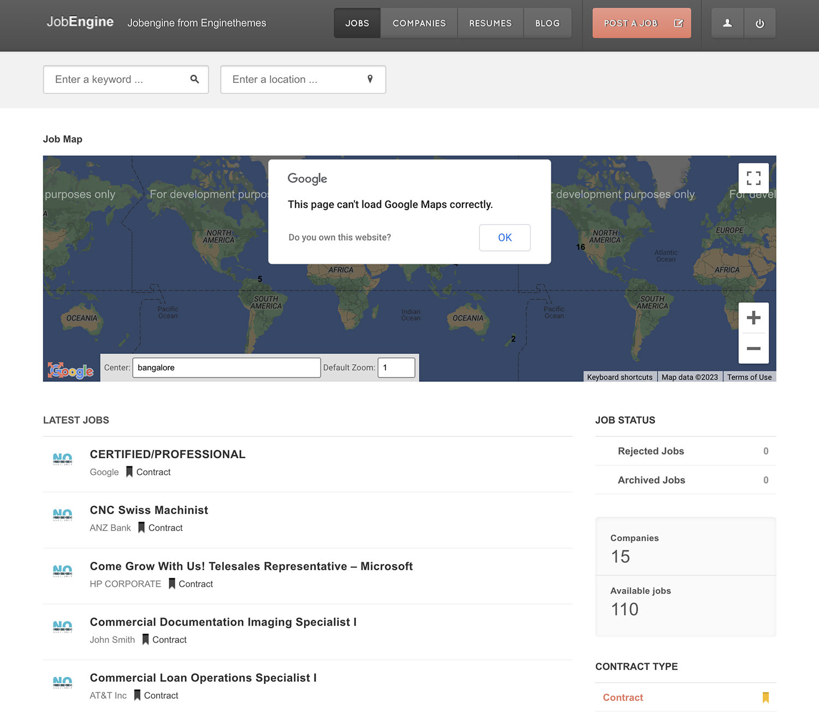This screenshot has height=714, width=819.
Task: Click CNC Swiss Machinist logo thumbnail
Action: coord(62,514)
